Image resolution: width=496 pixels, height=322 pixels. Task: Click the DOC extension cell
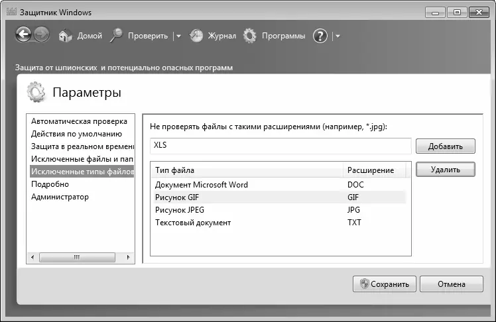(355, 185)
